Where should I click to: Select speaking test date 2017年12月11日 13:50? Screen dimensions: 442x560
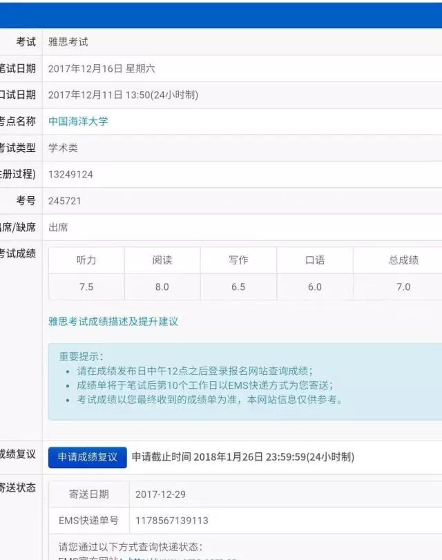point(123,95)
